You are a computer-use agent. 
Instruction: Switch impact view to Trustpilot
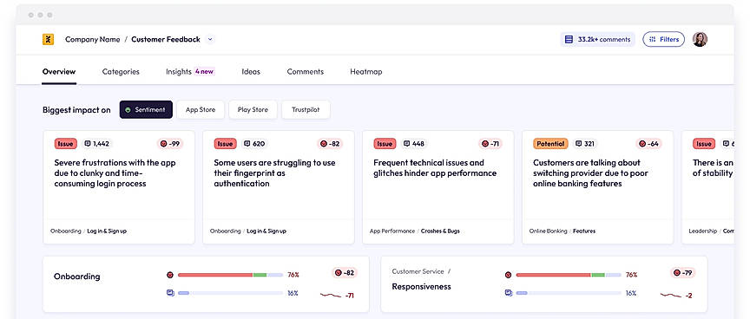(306, 109)
